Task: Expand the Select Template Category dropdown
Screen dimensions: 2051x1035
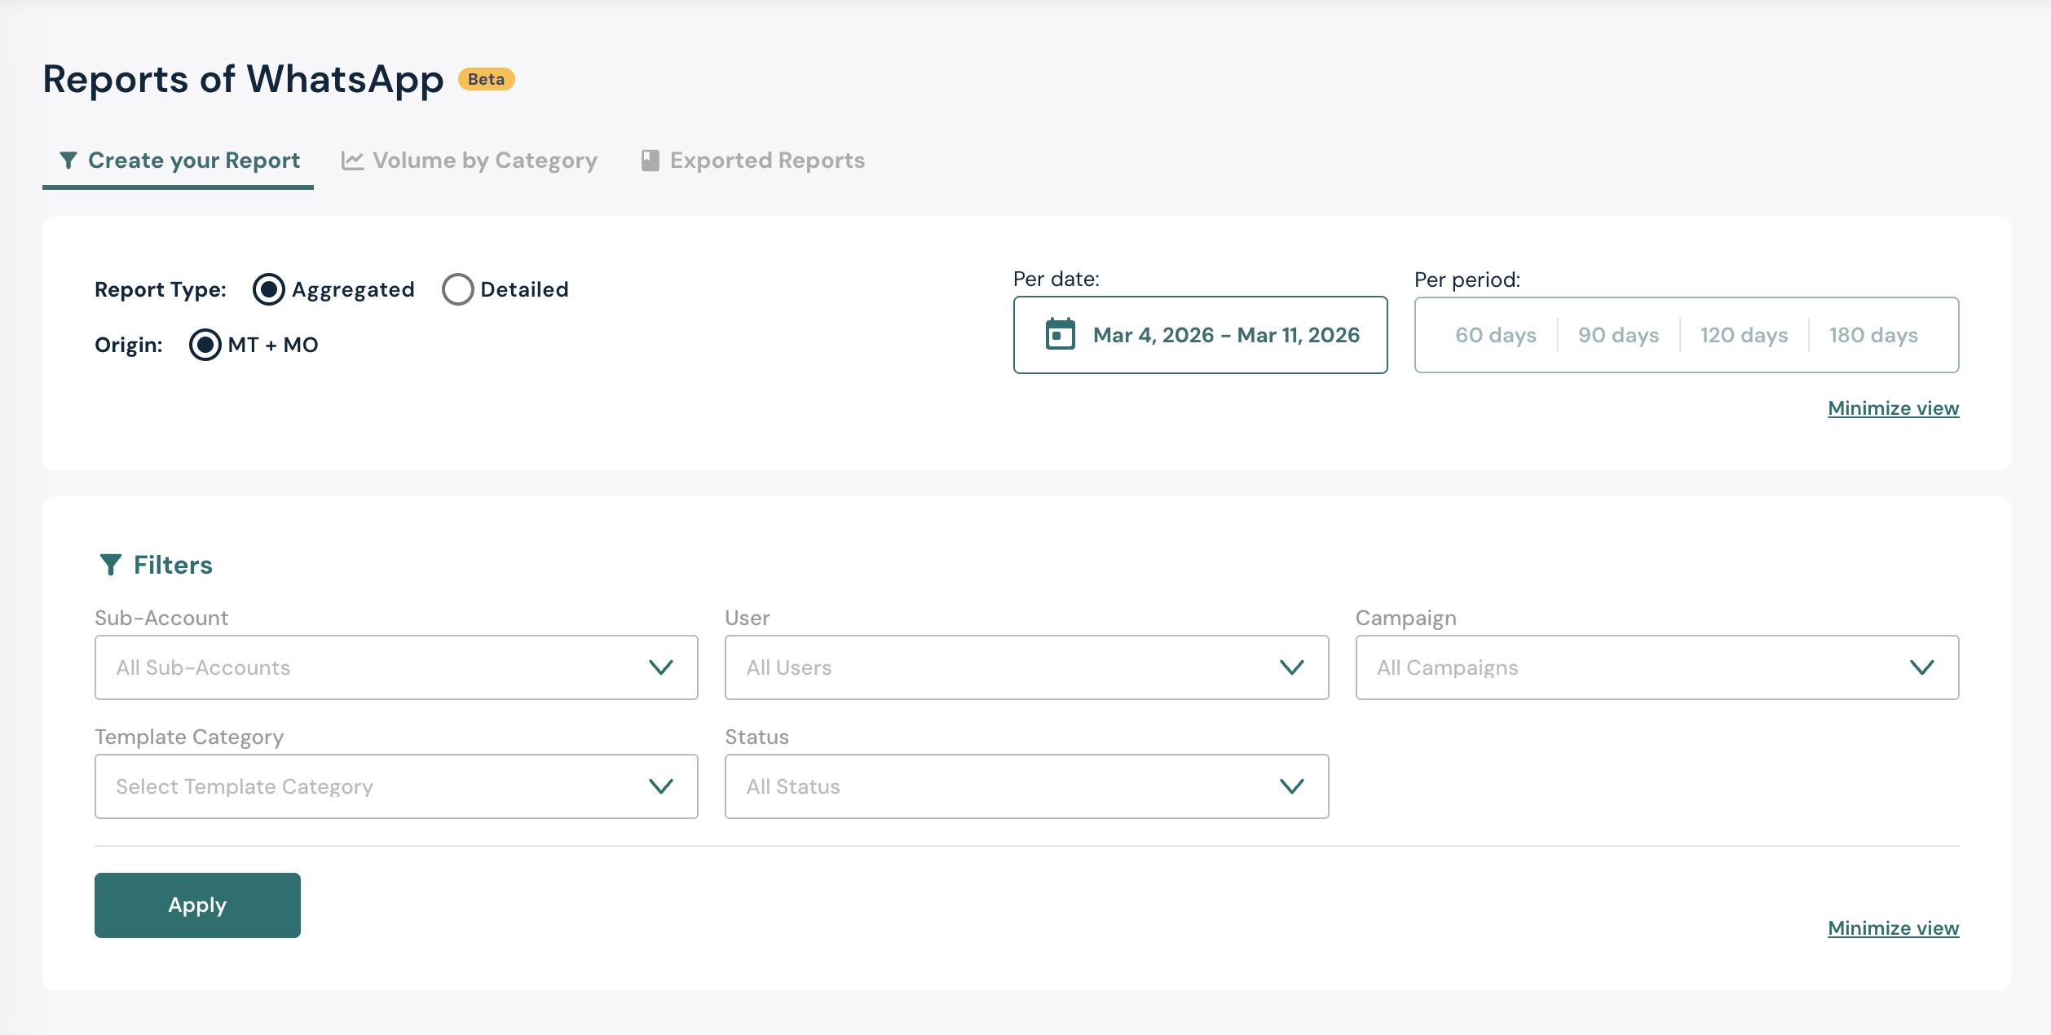Action: (396, 786)
